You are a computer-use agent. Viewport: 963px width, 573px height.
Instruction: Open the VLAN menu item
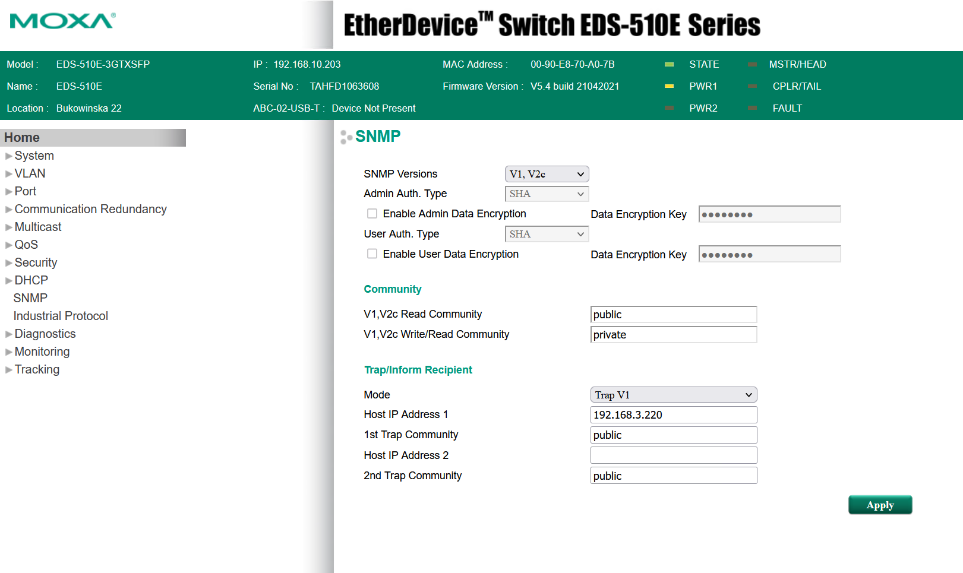click(x=30, y=173)
